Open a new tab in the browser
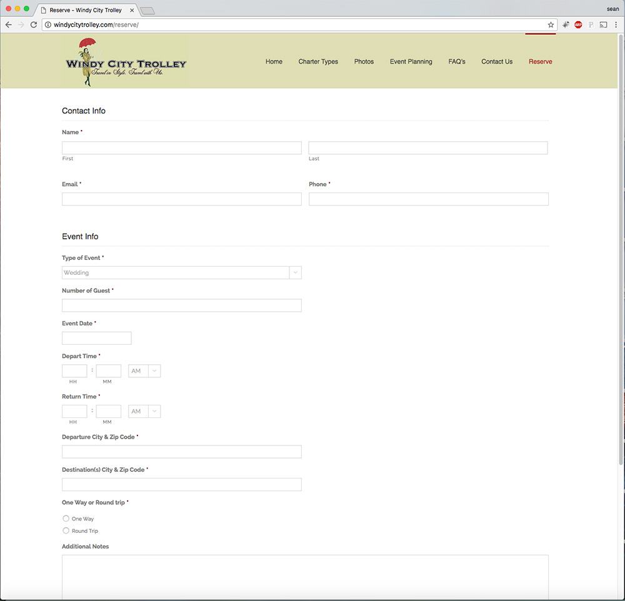The image size is (625, 601). point(147,11)
